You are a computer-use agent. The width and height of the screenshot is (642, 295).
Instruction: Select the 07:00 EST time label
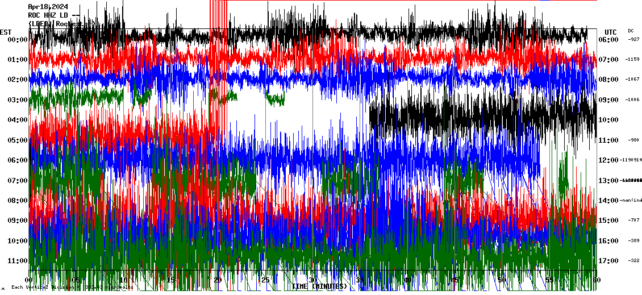[x=17, y=181]
